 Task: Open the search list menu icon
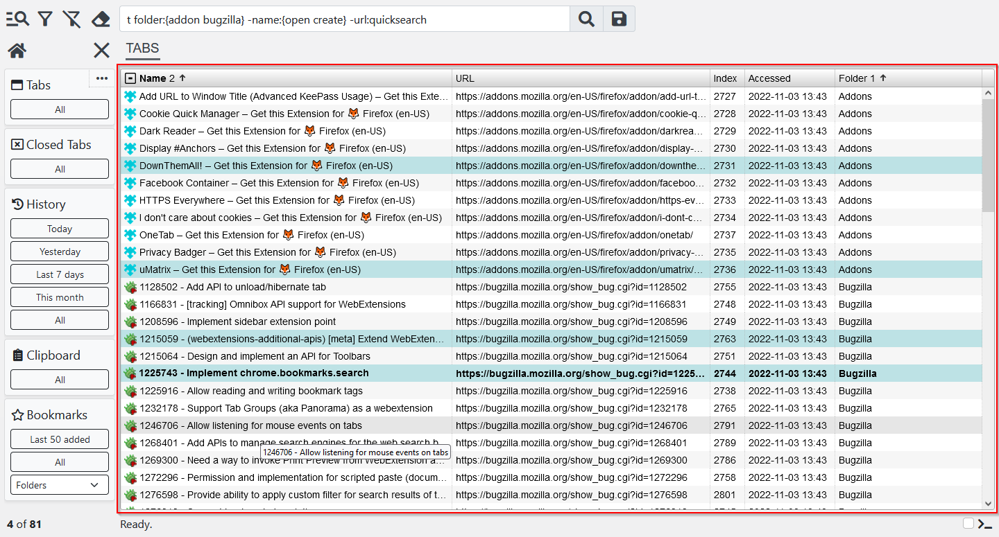pos(17,19)
